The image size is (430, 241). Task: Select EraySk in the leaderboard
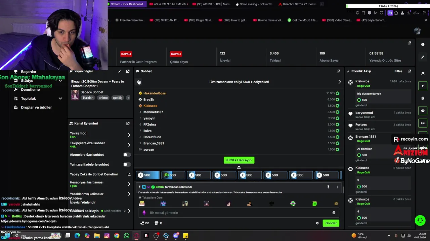point(148,99)
